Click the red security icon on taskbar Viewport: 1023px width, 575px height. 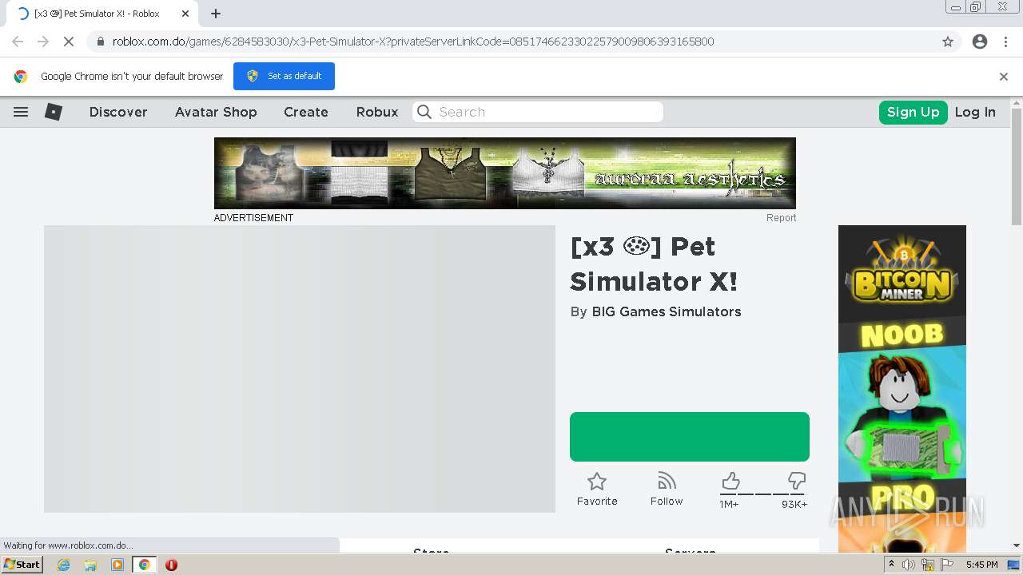(171, 565)
